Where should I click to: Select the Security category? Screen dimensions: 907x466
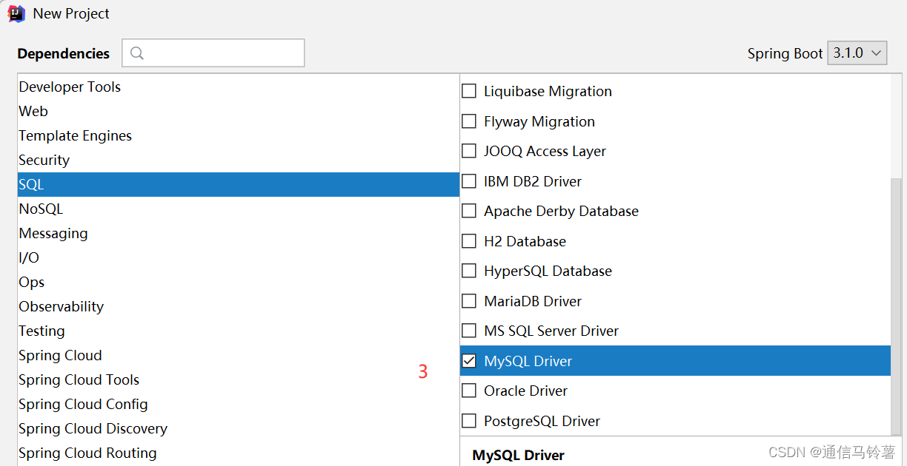(238, 160)
